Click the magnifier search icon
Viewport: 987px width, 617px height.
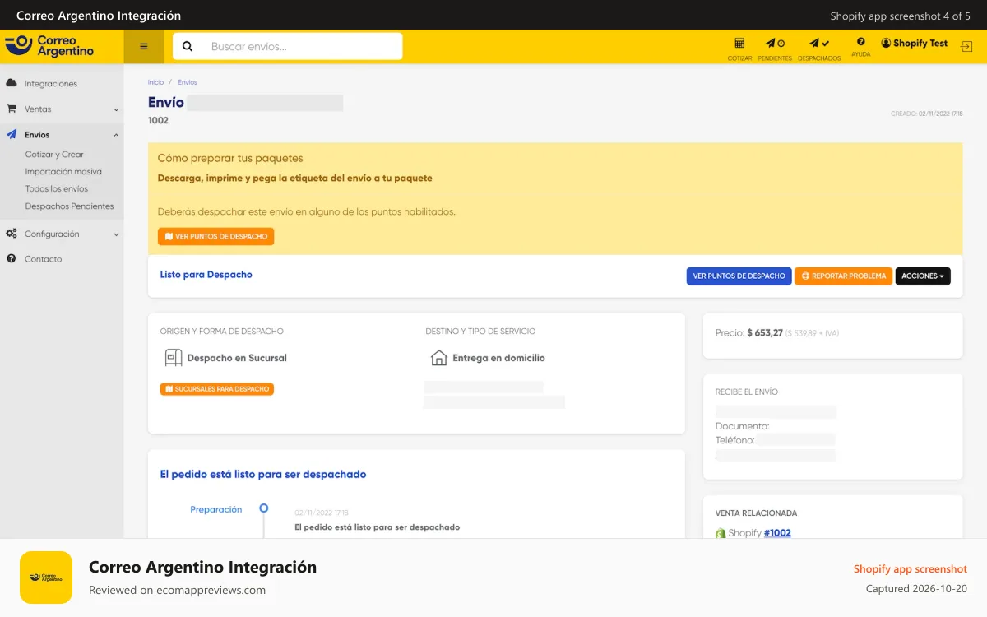pyautogui.click(x=188, y=47)
